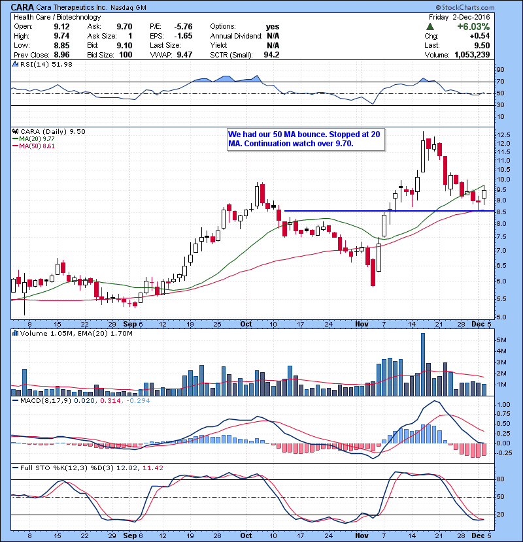
Task: Click the percent change +6.03%
Action: (473, 27)
